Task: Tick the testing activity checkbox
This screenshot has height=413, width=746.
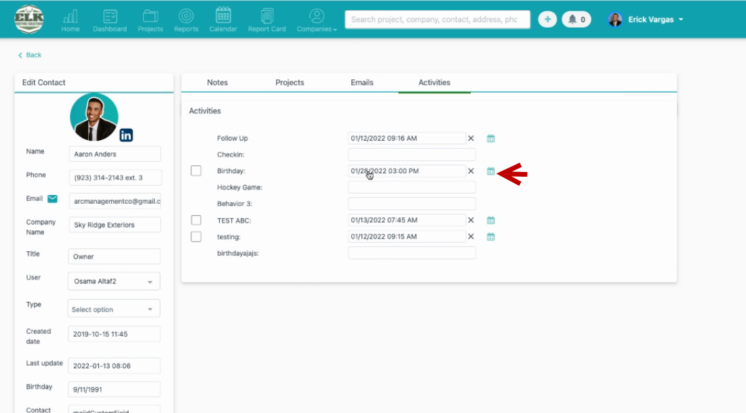Action: (196, 236)
